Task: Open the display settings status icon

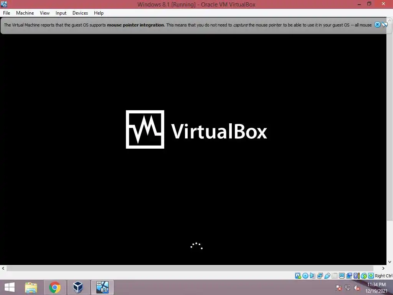Action: tap(342, 276)
